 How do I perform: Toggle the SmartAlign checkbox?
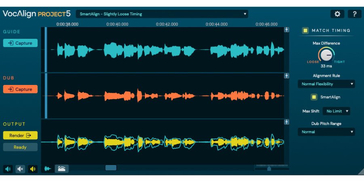314,97
